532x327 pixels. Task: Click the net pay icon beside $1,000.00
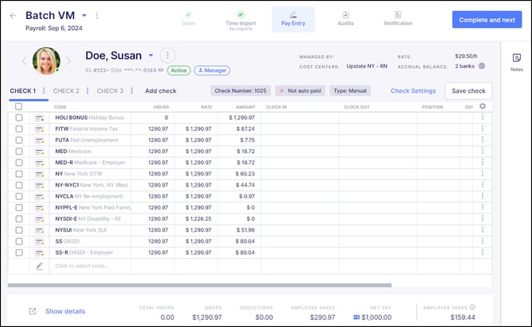tap(357, 317)
